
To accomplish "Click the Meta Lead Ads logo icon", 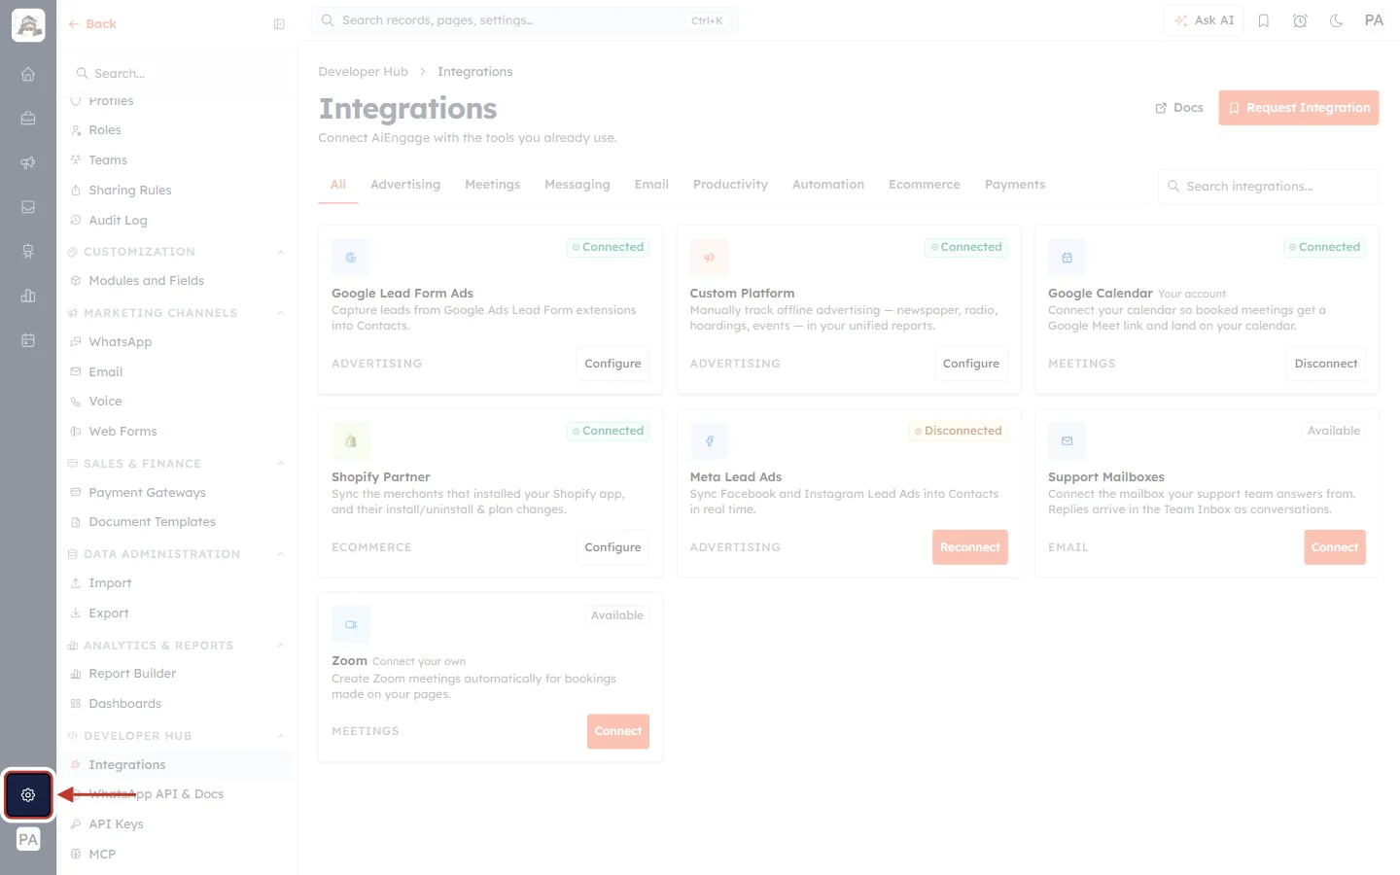I will (710, 441).
